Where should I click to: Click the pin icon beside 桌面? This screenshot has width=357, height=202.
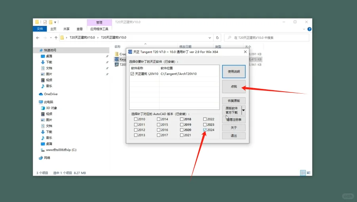107,56
